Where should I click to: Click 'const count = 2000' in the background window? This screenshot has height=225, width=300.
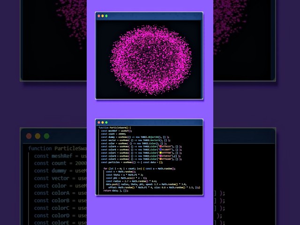click(60, 163)
